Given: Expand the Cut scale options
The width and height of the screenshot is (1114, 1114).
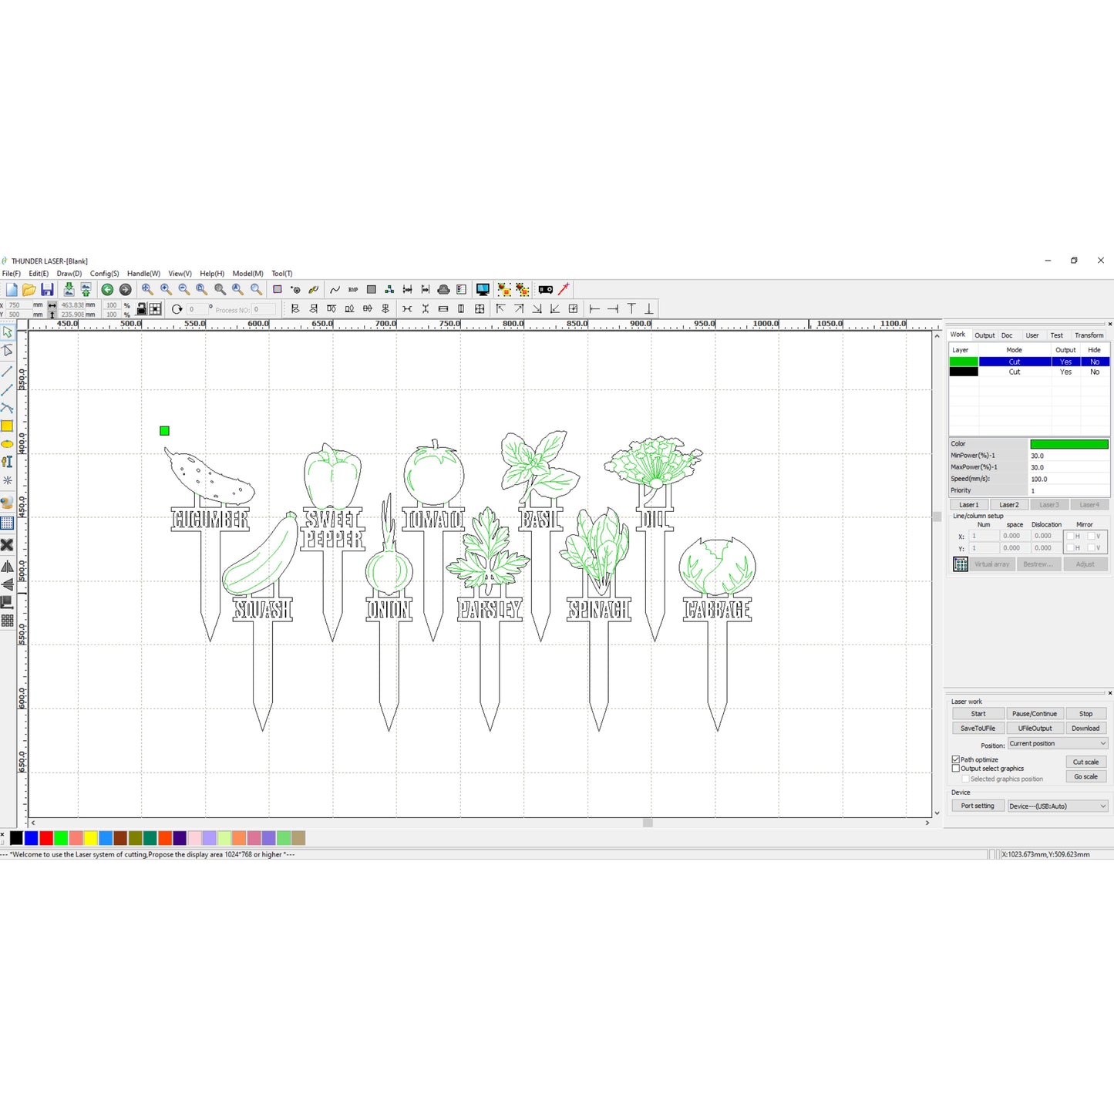Looking at the screenshot, I should tap(1085, 761).
